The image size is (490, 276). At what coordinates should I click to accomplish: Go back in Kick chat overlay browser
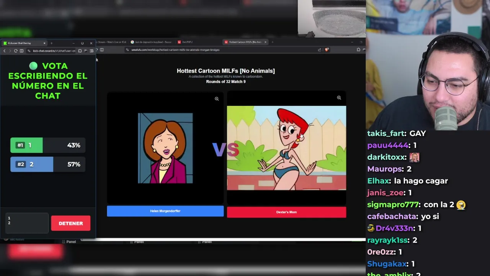tap(5, 51)
